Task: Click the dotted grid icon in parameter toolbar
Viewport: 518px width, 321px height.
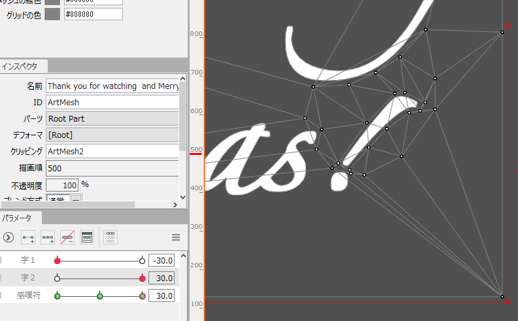Action: 111,237
